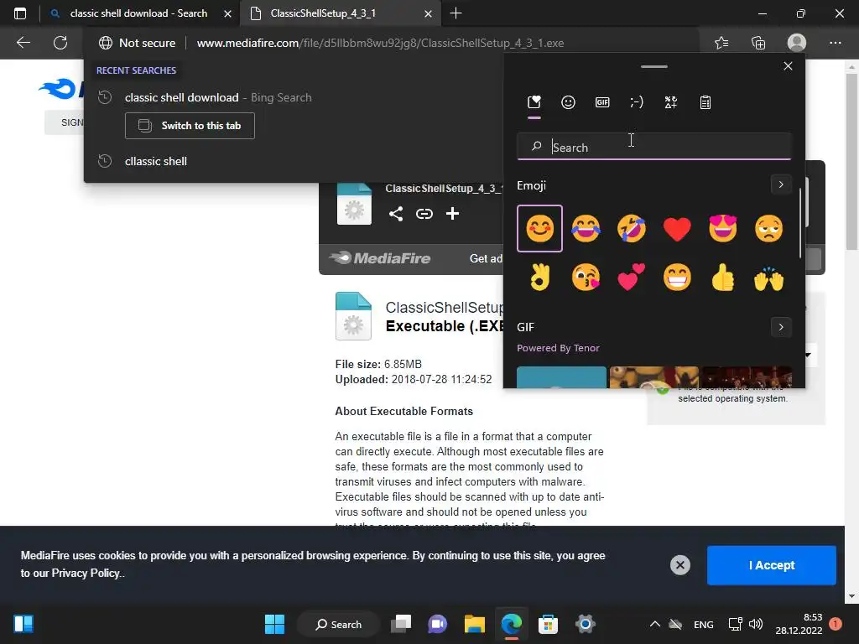
Task: Expand the GIF section with arrow
Action: [781, 328]
